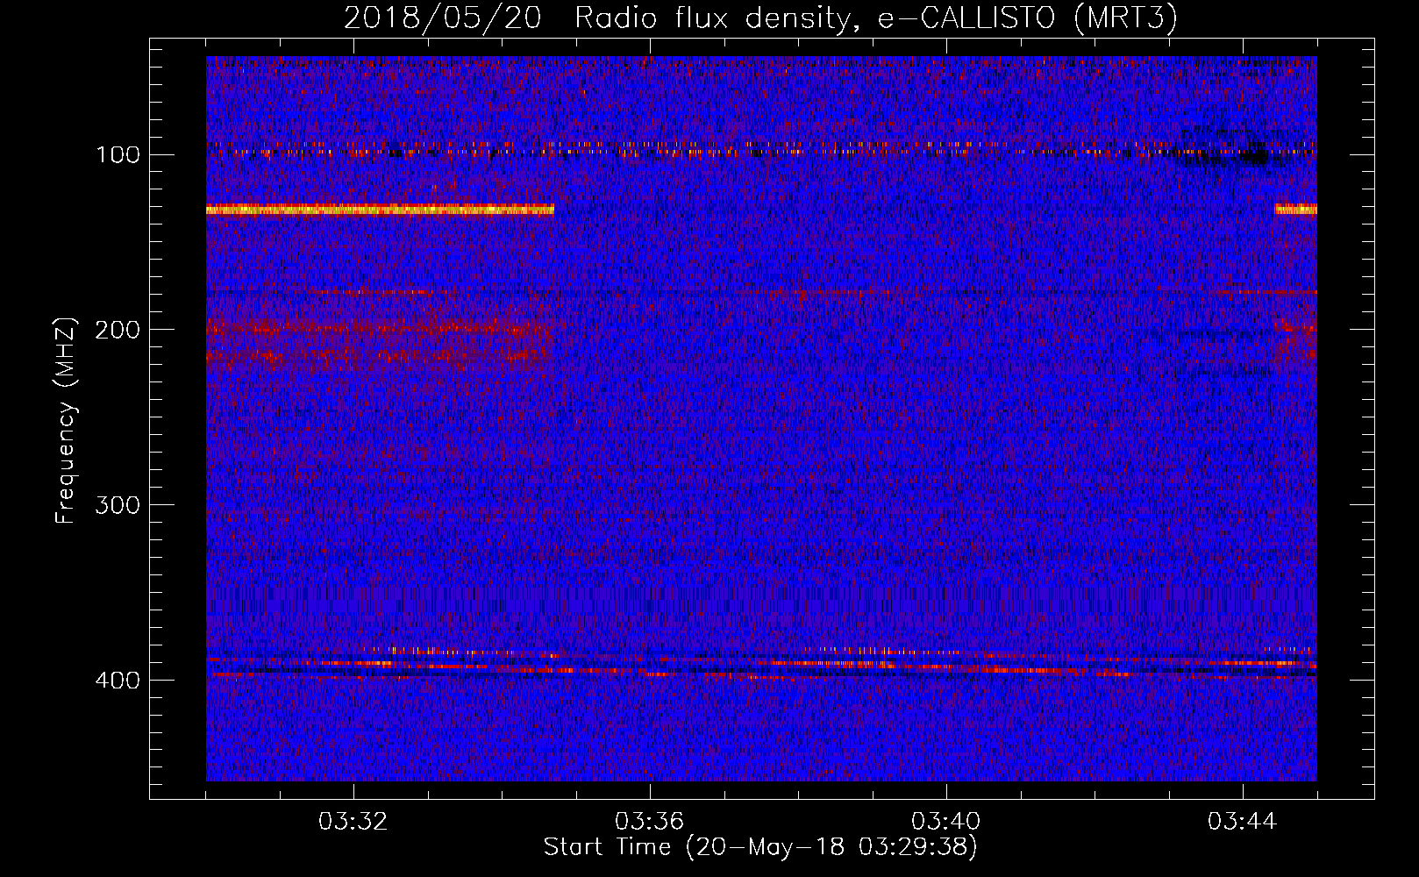Click the '100' frequency tick label
This screenshot has height=877, width=1419.
point(118,155)
